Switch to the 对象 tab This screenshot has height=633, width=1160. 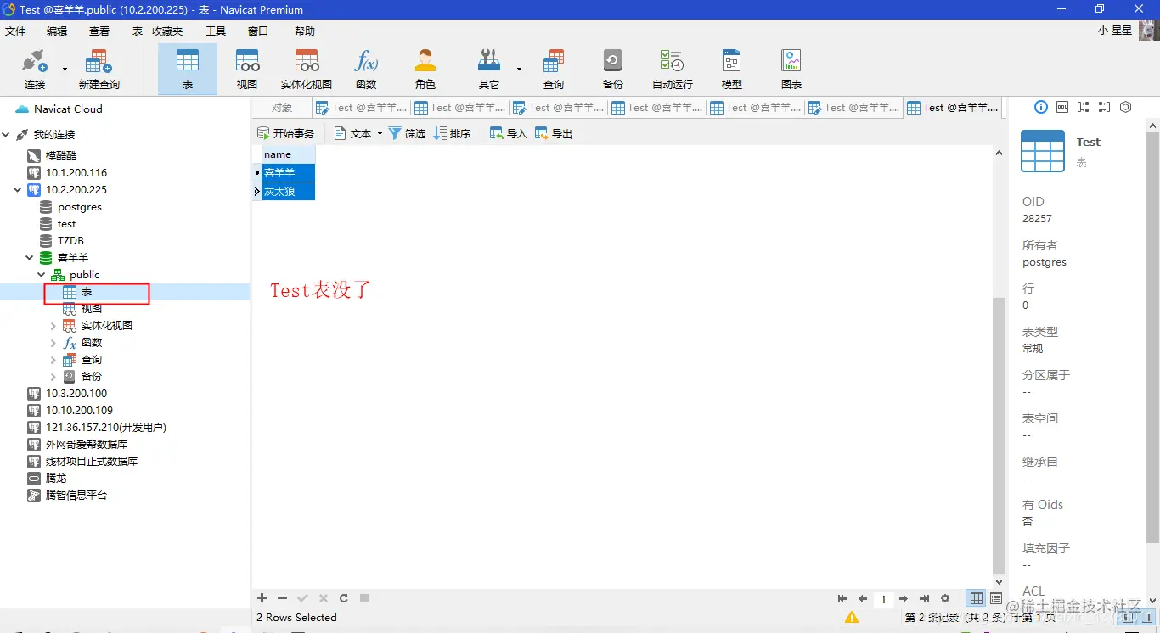click(x=282, y=107)
